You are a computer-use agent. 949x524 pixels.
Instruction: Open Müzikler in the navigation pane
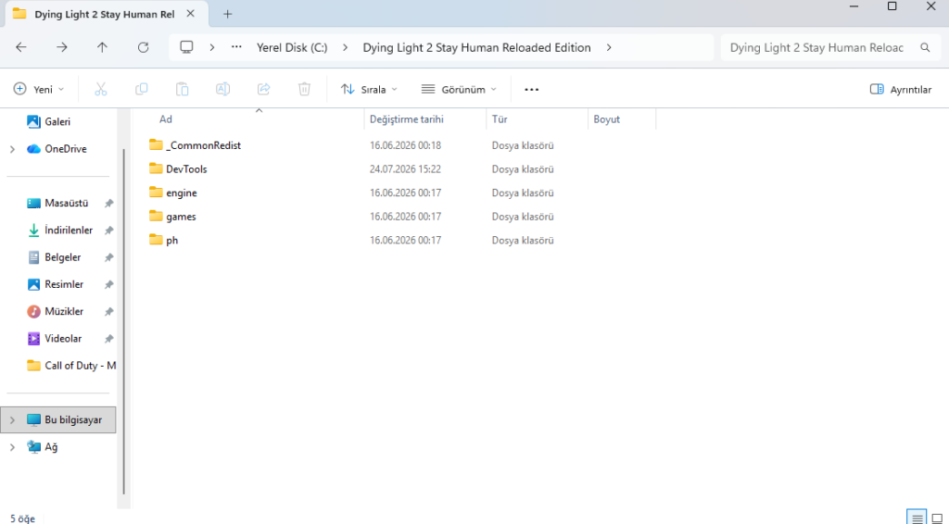click(64, 311)
